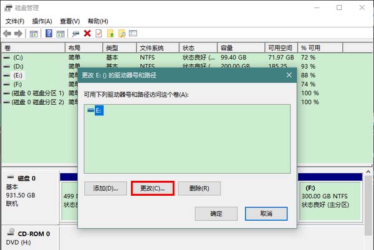The height and width of the screenshot is (250, 374).
Task: Click the red X delete icon
Action: point(87,34)
